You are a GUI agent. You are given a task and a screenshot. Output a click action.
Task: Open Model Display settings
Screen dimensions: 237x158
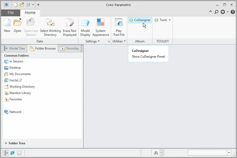pos(85,27)
